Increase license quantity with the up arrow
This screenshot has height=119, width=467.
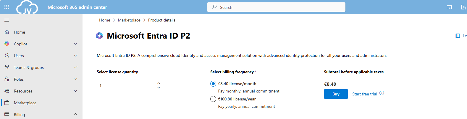pyautogui.click(x=159, y=83)
